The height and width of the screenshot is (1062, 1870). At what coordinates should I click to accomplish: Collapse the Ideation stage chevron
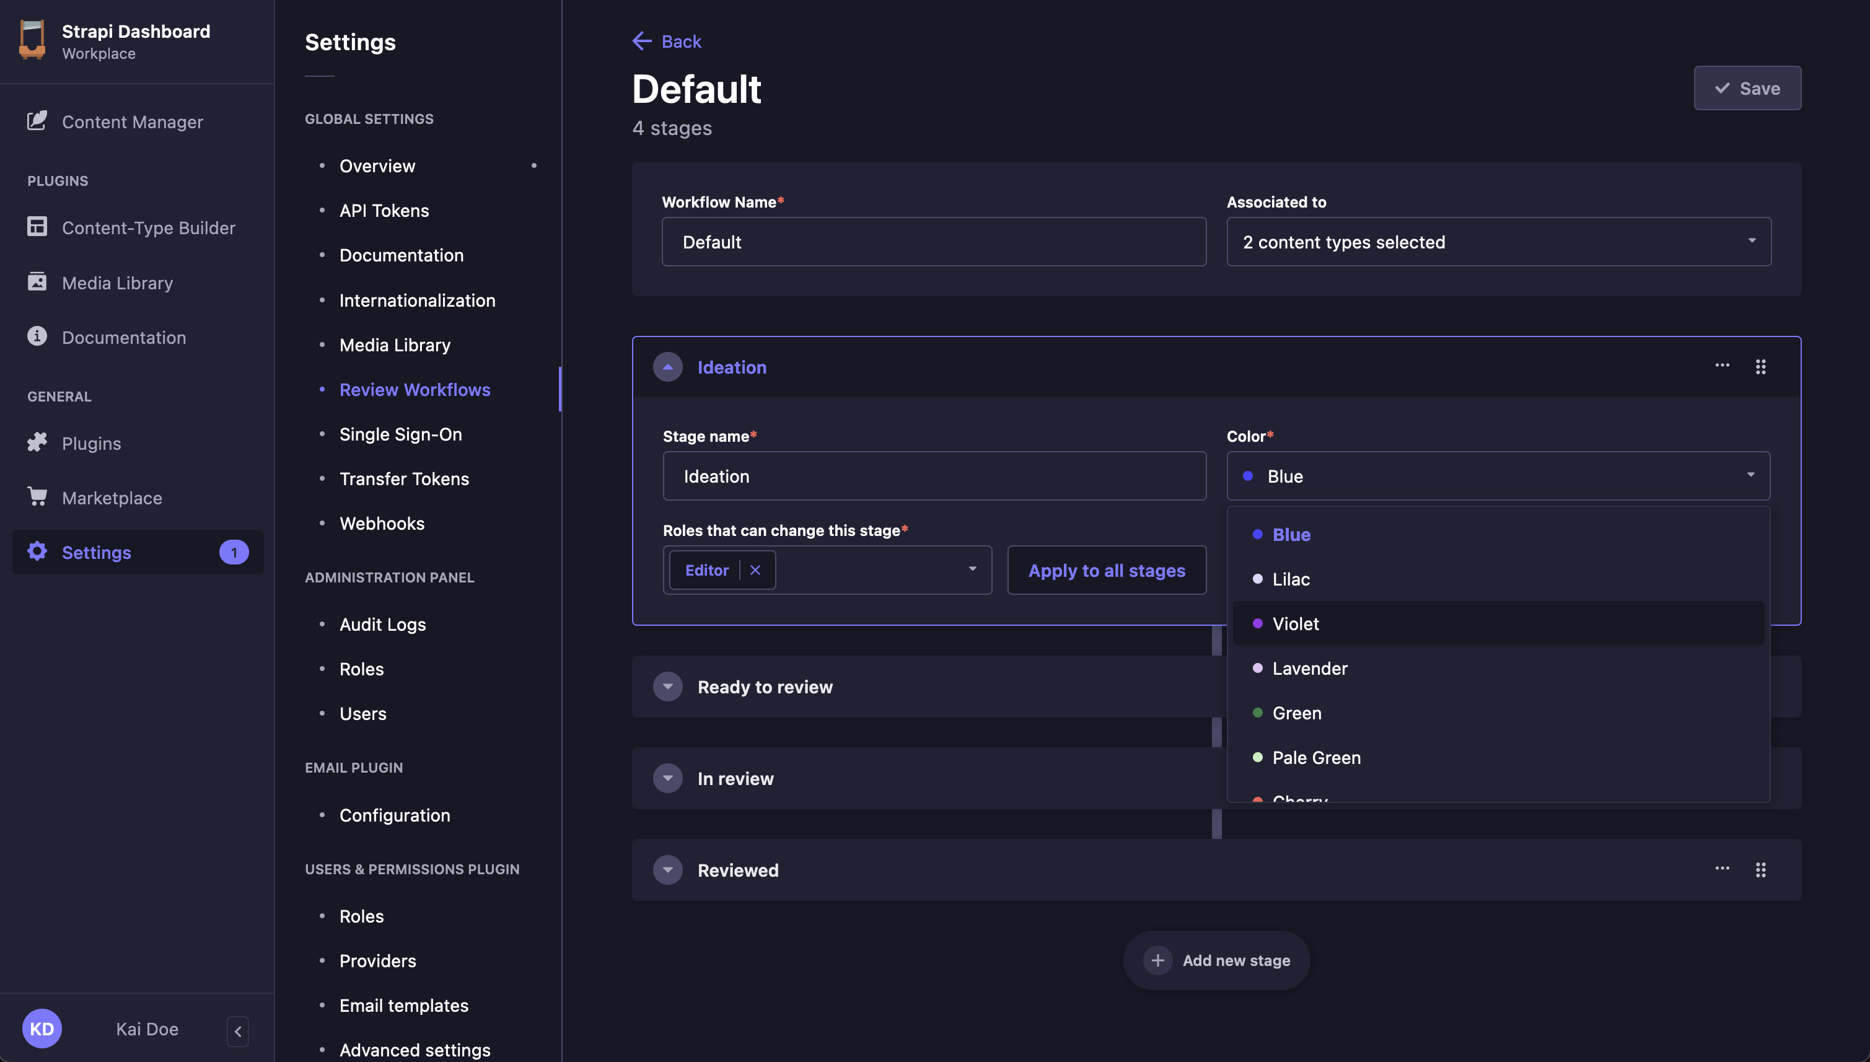click(x=667, y=367)
